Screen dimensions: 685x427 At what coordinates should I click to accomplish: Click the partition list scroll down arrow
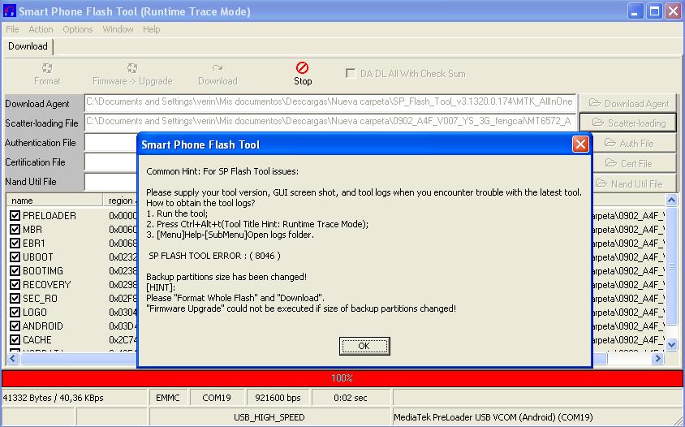pyautogui.click(x=672, y=345)
